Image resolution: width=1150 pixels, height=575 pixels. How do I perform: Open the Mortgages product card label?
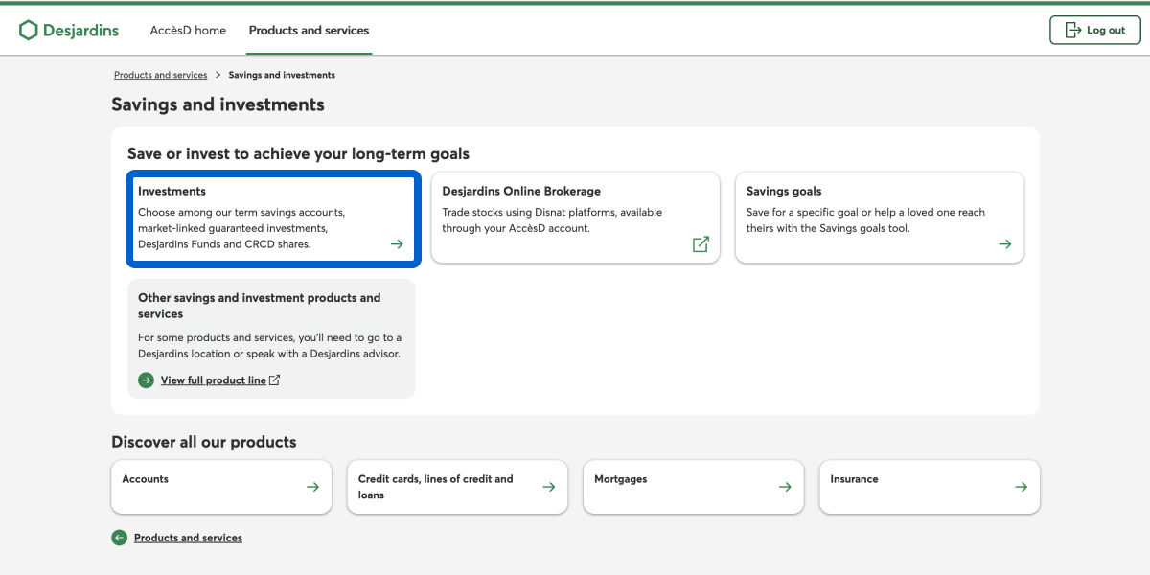pos(620,479)
